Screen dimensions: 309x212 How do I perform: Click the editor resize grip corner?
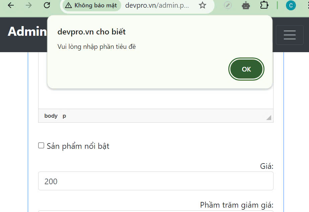tap(268, 118)
